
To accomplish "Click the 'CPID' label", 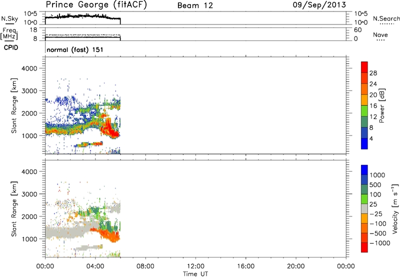I will pos(11,47).
